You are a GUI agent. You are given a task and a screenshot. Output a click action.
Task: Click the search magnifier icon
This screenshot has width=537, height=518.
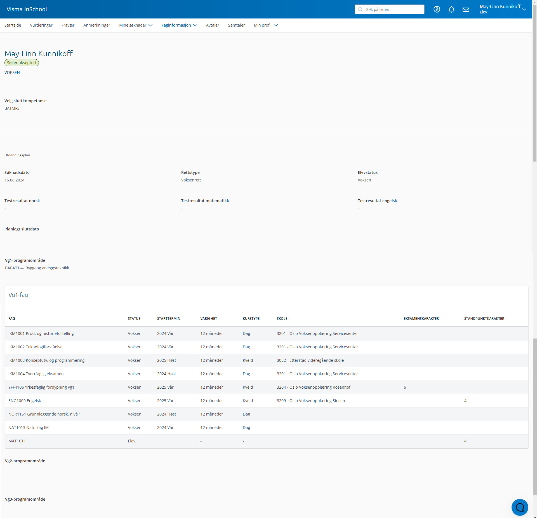[360, 9]
